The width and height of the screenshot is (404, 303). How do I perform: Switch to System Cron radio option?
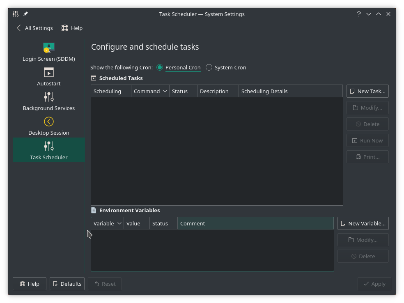coord(209,67)
